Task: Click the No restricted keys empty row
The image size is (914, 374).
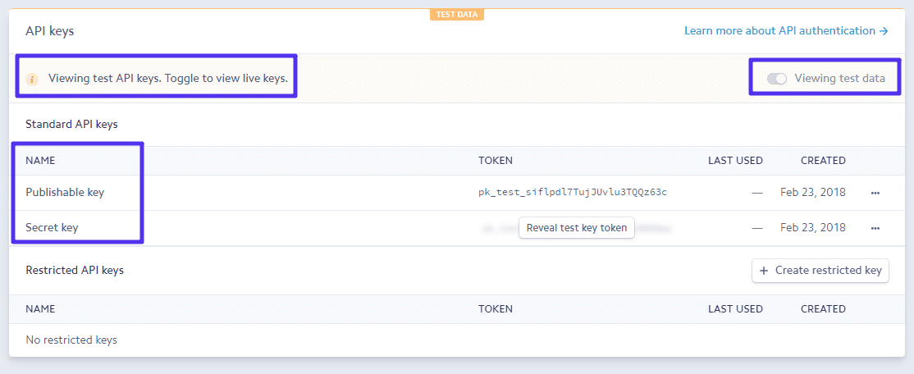Action: click(71, 340)
